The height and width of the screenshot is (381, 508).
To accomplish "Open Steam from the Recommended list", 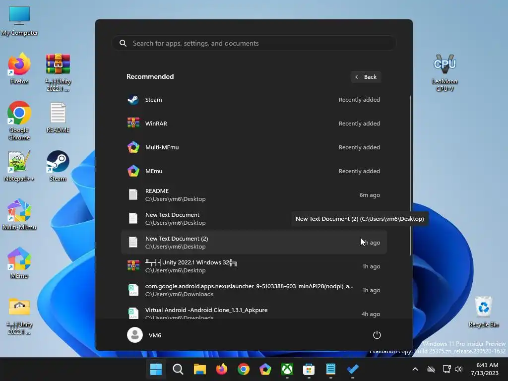I will pyautogui.click(x=254, y=100).
